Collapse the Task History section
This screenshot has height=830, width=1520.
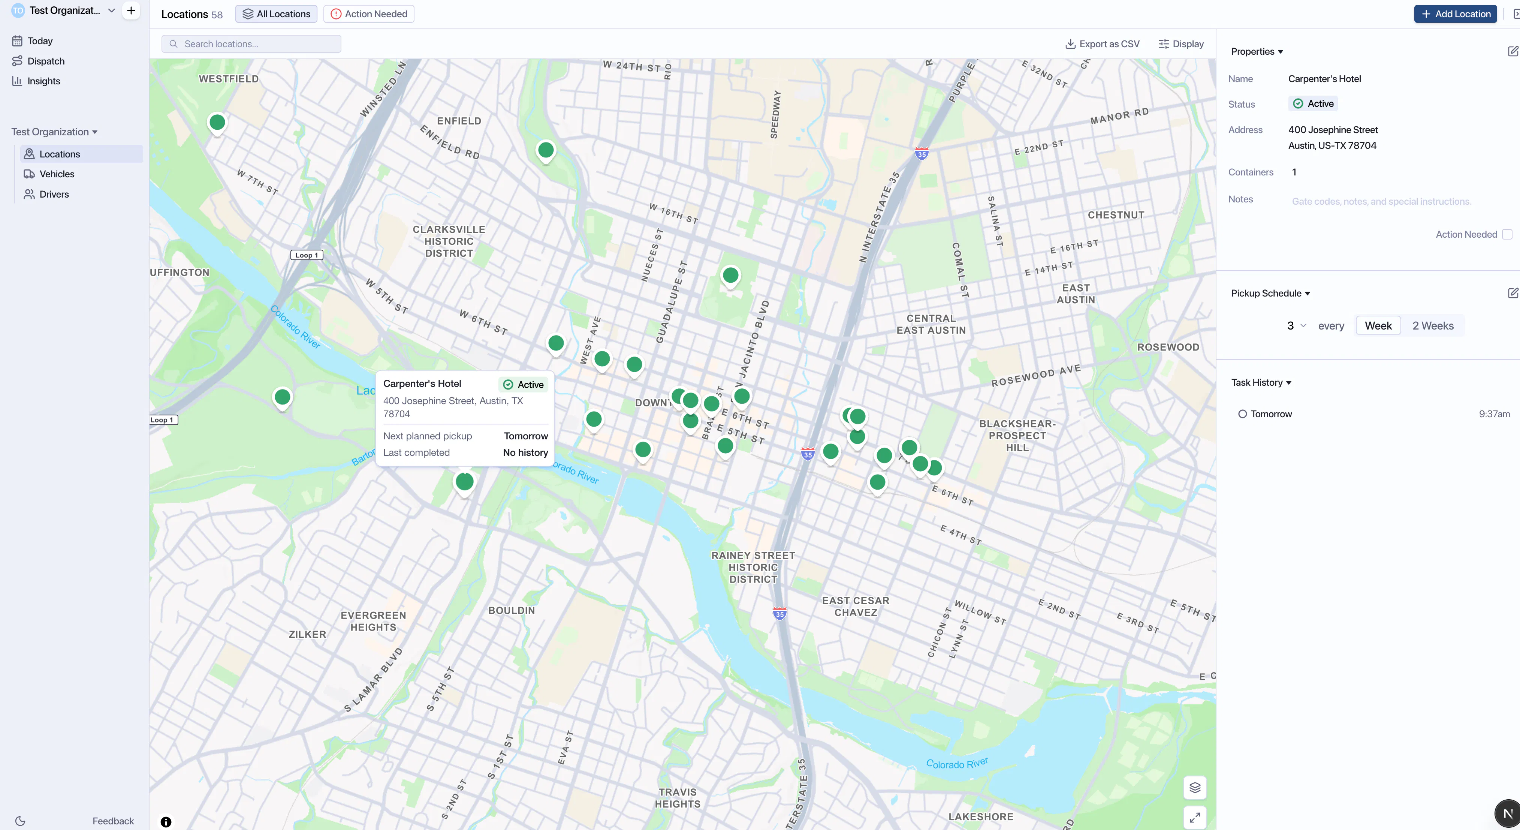pyautogui.click(x=1261, y=382)
